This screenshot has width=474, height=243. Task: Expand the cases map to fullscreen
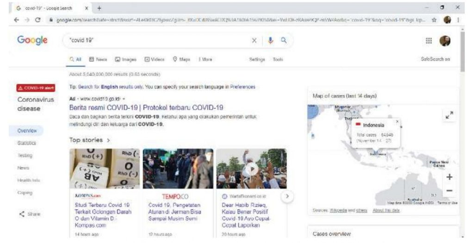coord(449,115)
